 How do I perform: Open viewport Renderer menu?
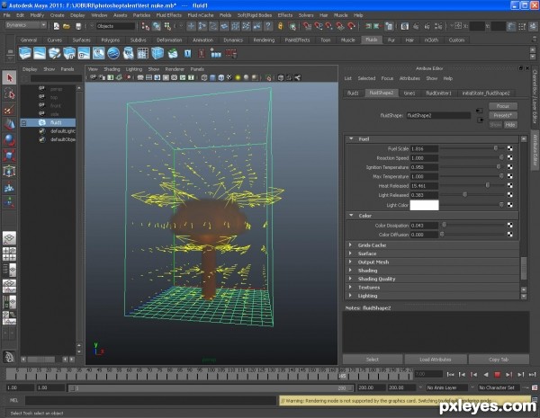click(x=175, y=69)
